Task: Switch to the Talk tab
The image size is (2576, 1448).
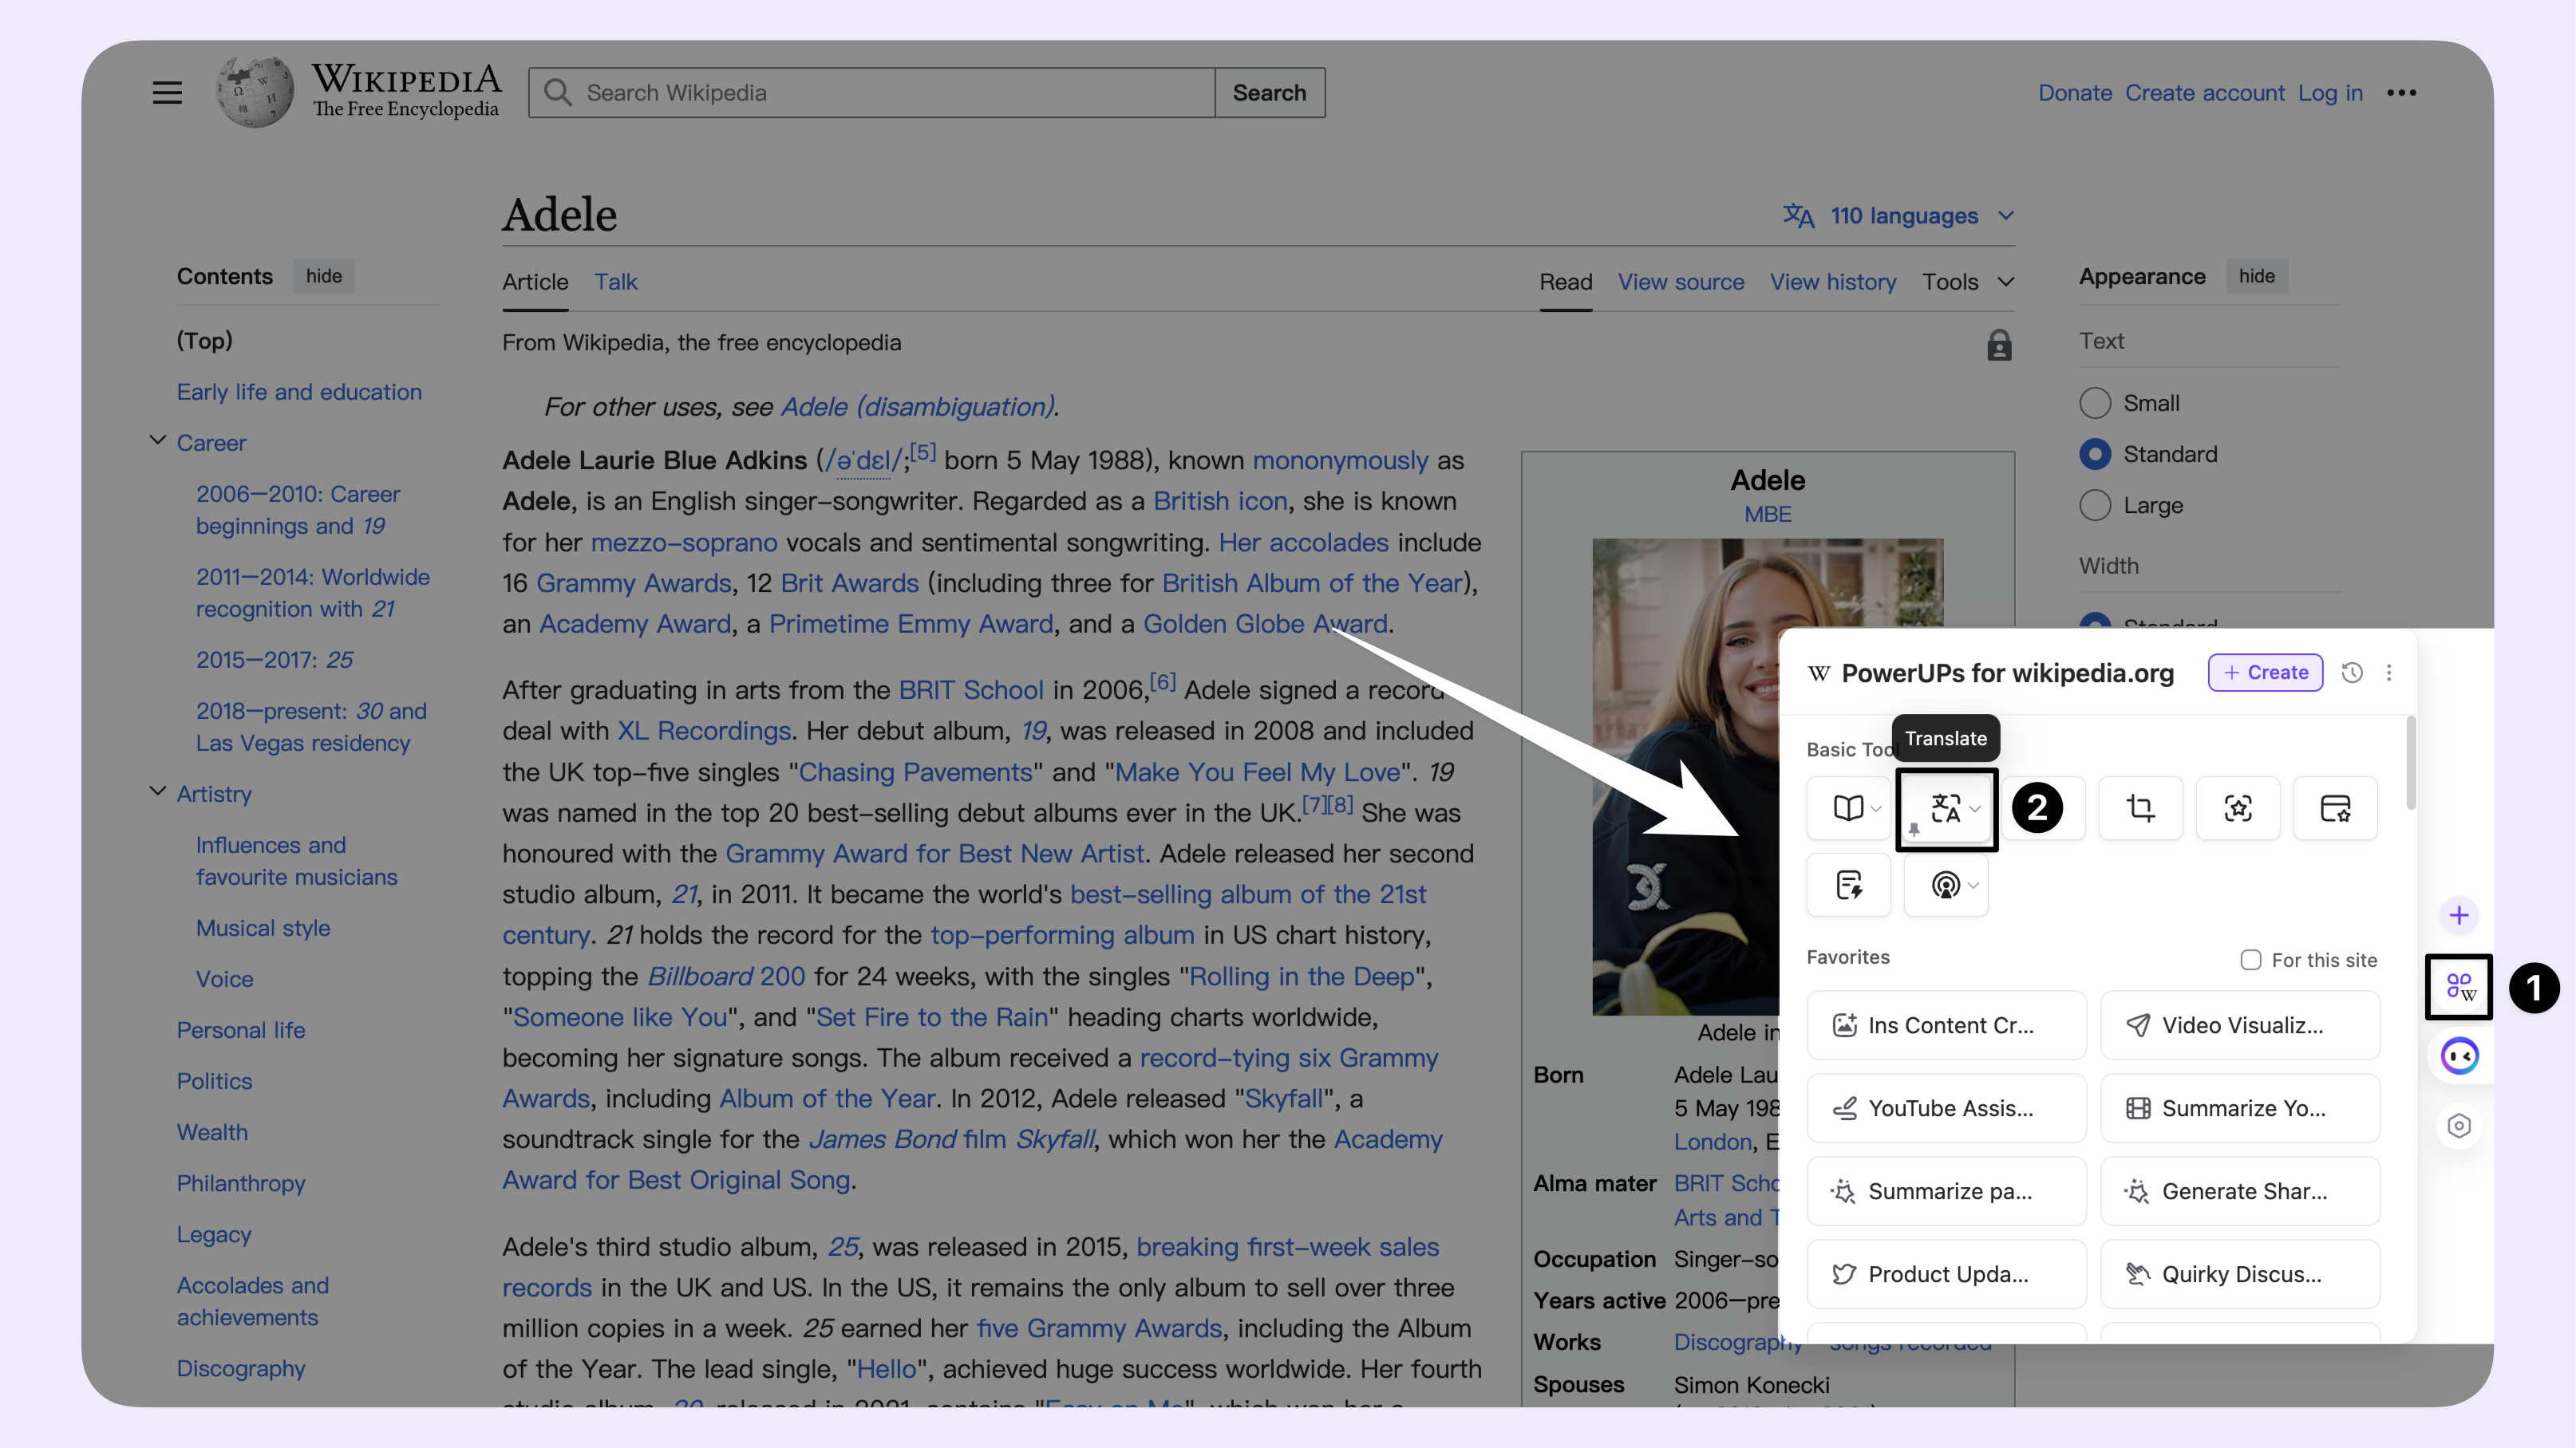Action: click(x=616, y=281)
